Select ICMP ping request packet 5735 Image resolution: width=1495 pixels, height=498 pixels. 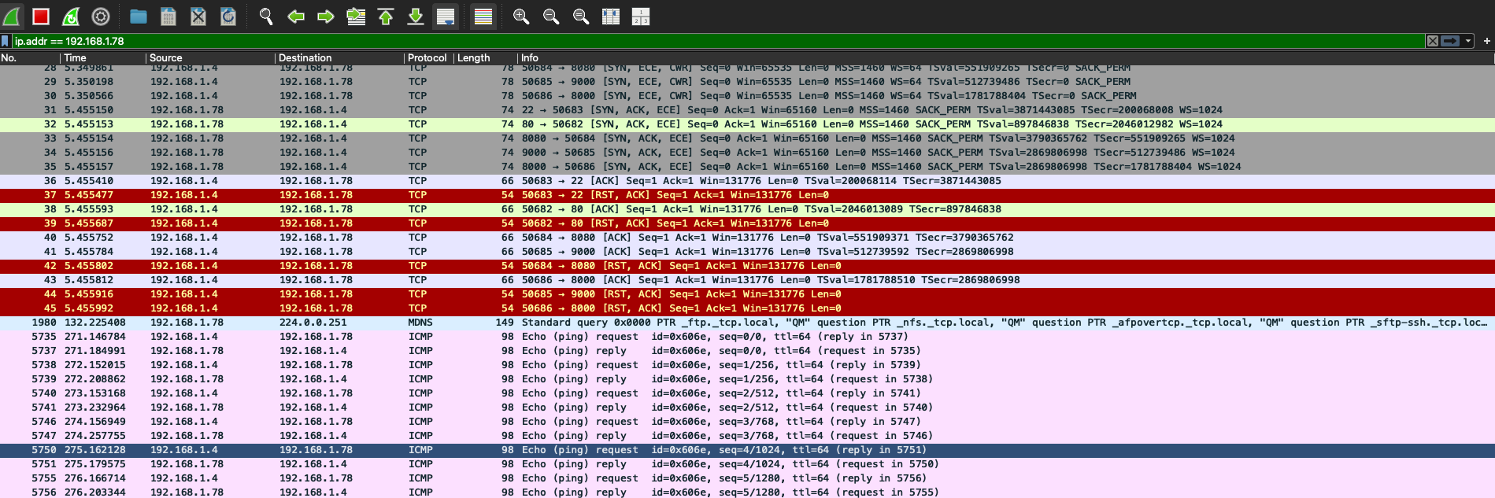pyautogui.click(x=747, y=337)
